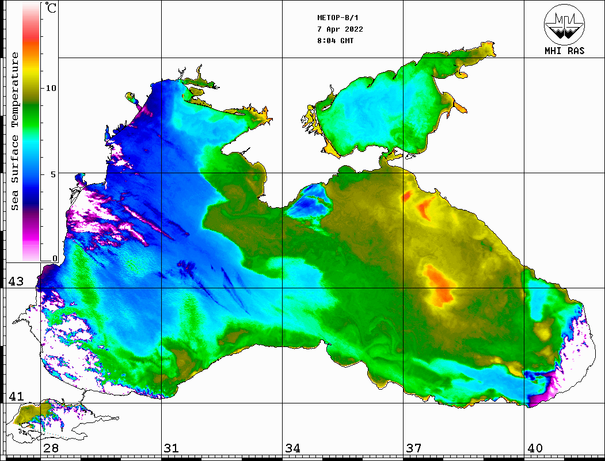Screen dimensions: 605x461
Task: Click latitude label '41'
Action: coord(16,397)
